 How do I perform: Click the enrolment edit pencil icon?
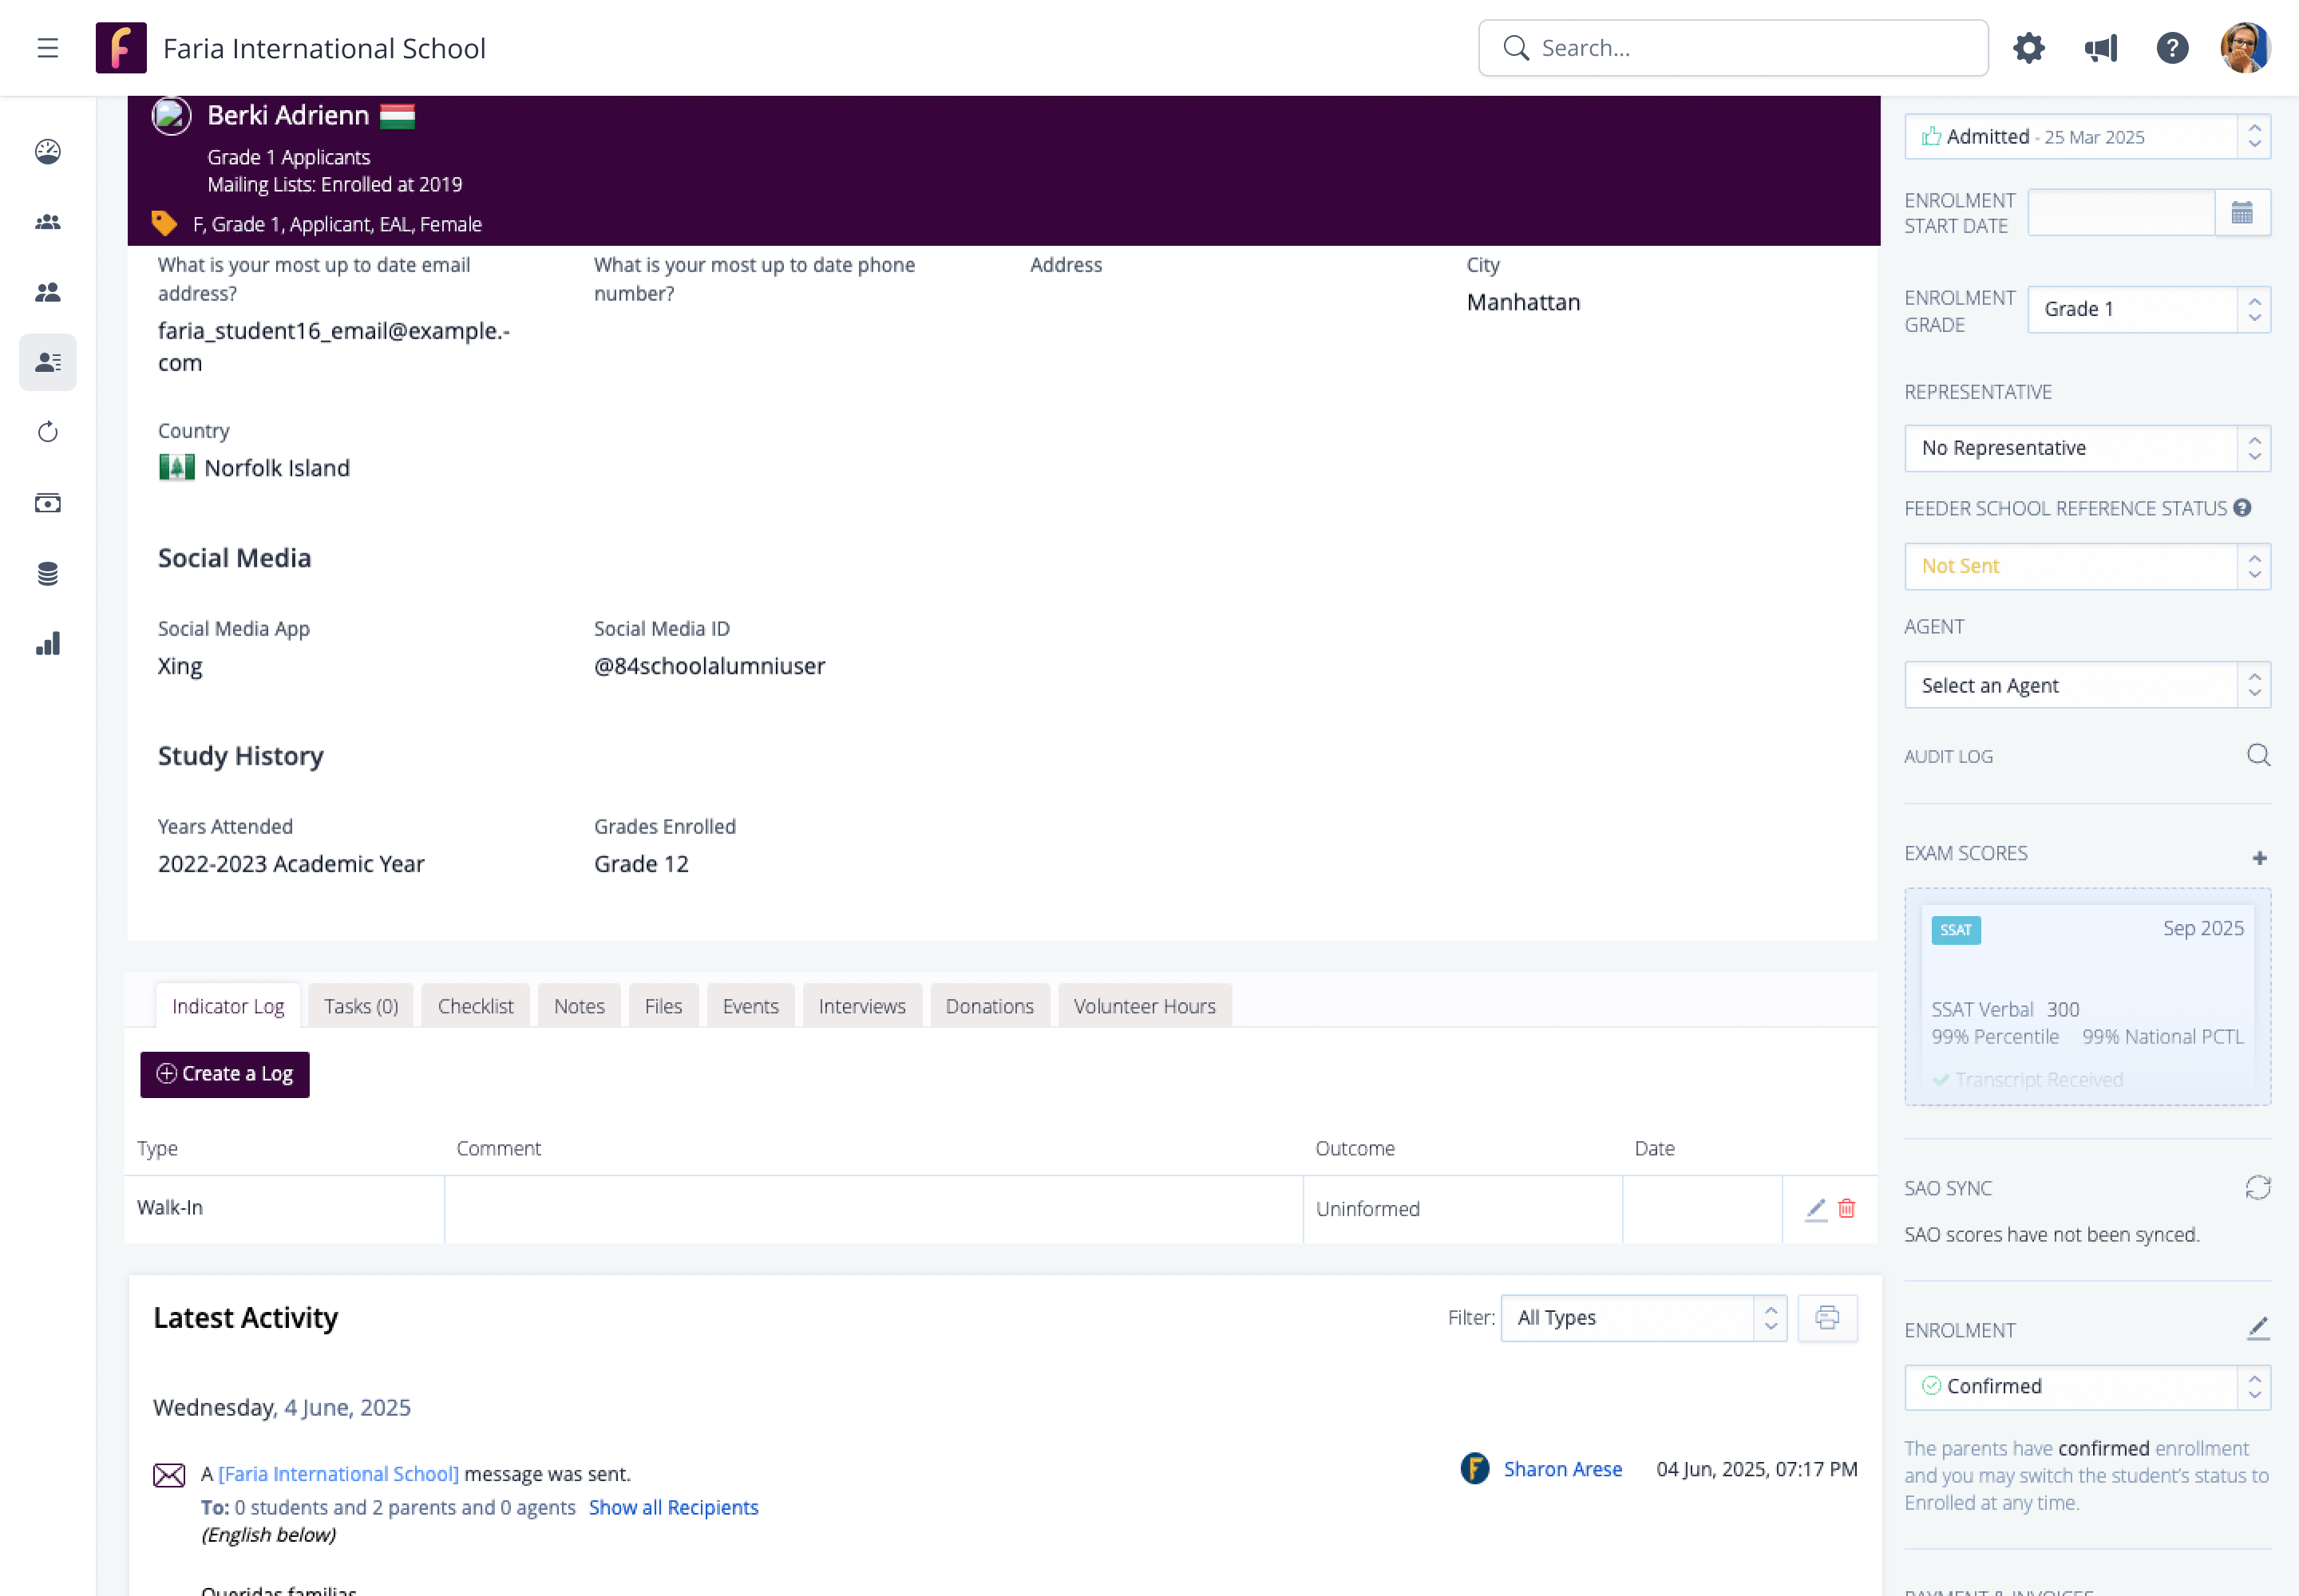click(2257, 1328)
